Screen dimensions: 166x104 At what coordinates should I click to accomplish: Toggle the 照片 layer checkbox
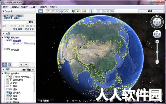(7, 86)
